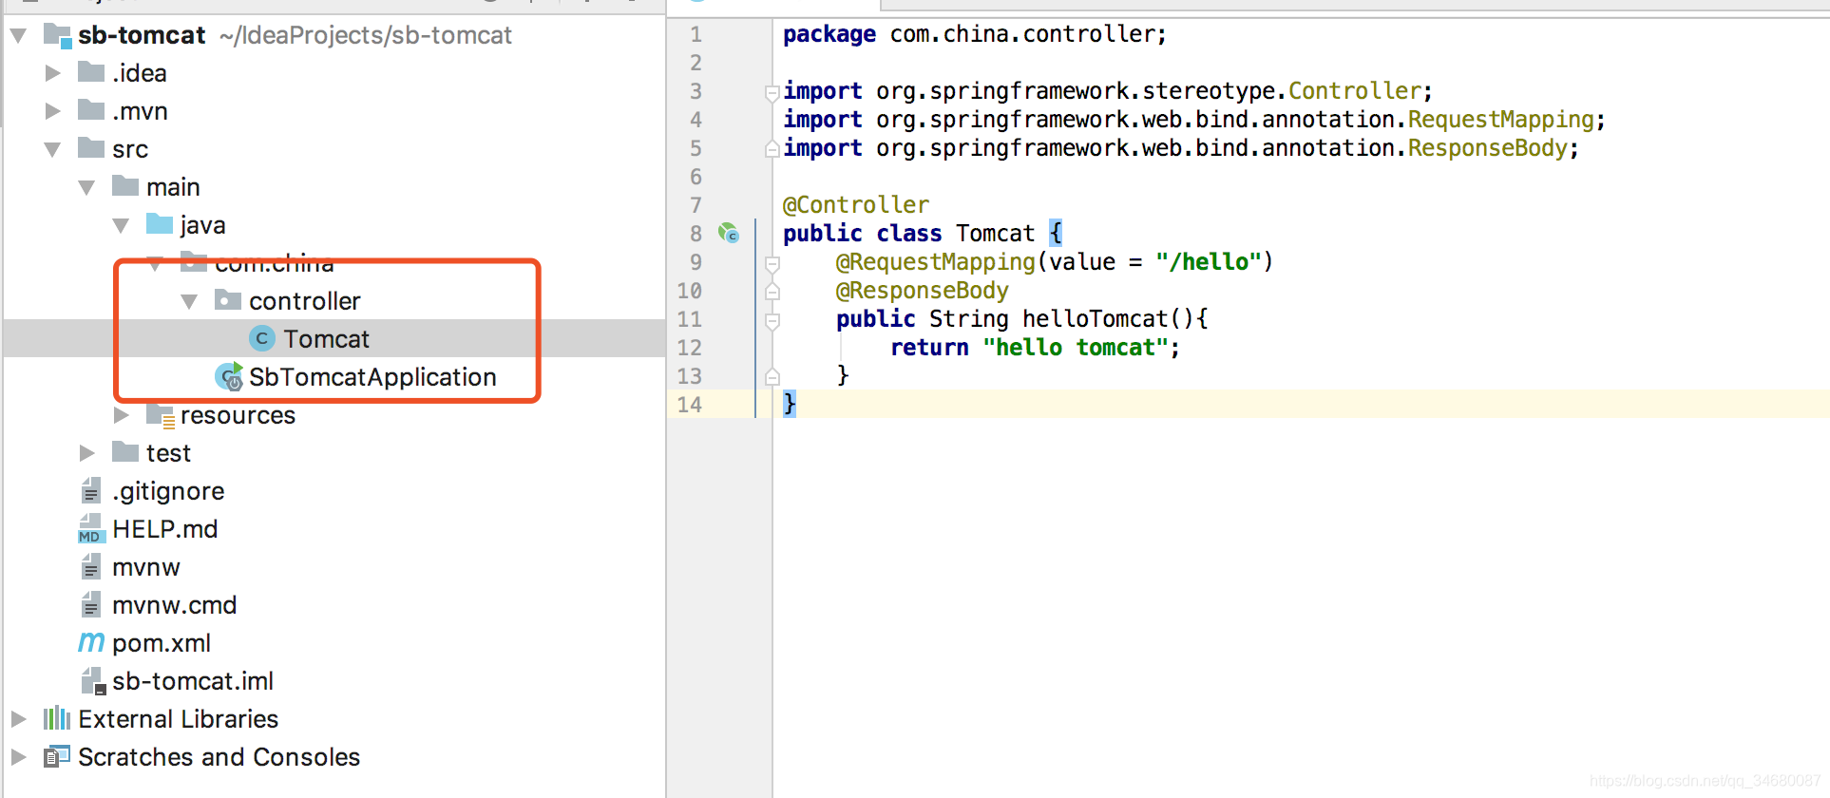
Task: Open HELP.md from the project tree
Action: [165, 529]
